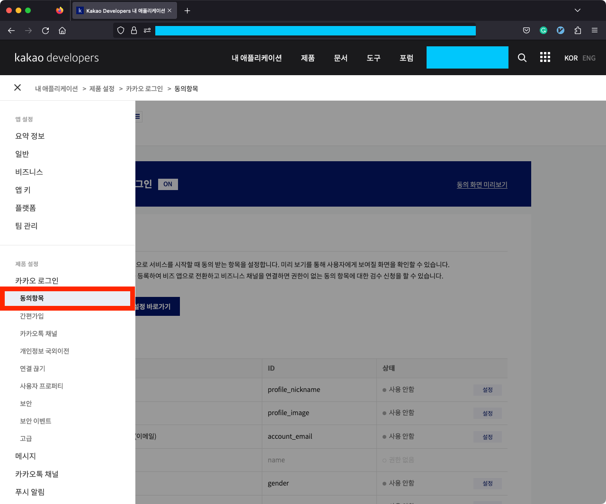Click the shield tracking protection icon
The width and height of the screenshot is (606, 504).
(x=121, y=30)
